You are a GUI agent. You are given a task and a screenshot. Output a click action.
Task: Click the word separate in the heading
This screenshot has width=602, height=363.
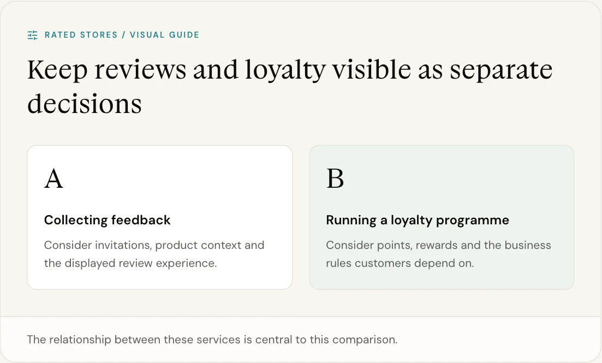pos(501,70)
